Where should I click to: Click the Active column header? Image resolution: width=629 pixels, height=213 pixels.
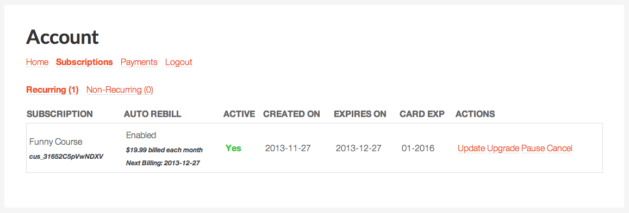239,114
